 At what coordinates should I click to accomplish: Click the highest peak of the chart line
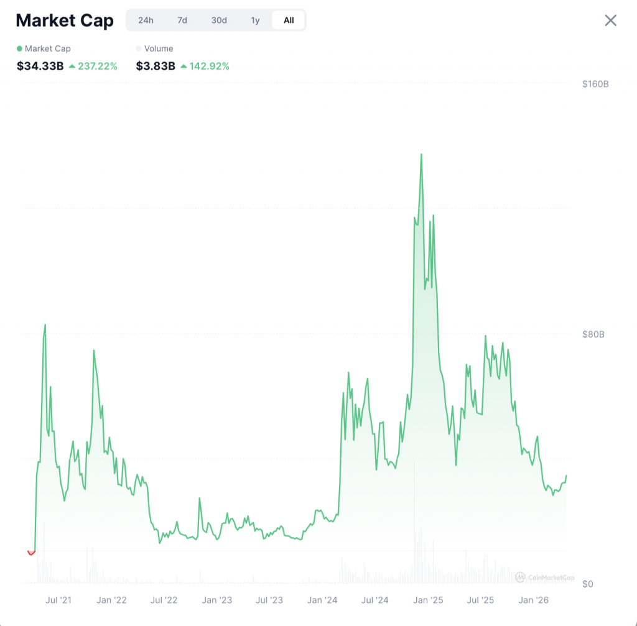(x=421, y=155)
